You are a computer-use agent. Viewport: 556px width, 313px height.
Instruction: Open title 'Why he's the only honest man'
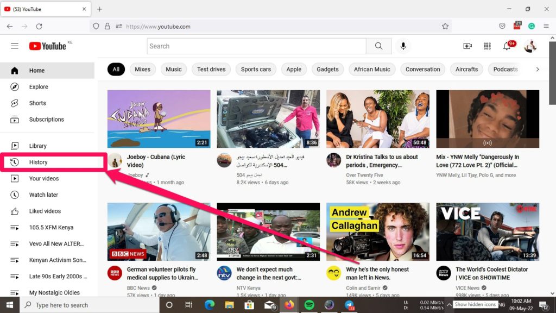point(377,274)
